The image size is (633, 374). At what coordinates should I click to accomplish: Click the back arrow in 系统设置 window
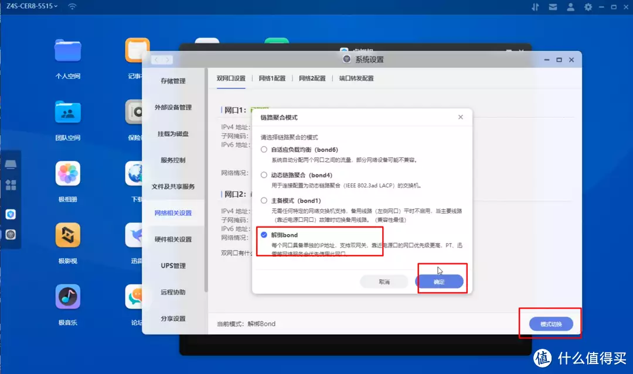[x=156, y=60]
